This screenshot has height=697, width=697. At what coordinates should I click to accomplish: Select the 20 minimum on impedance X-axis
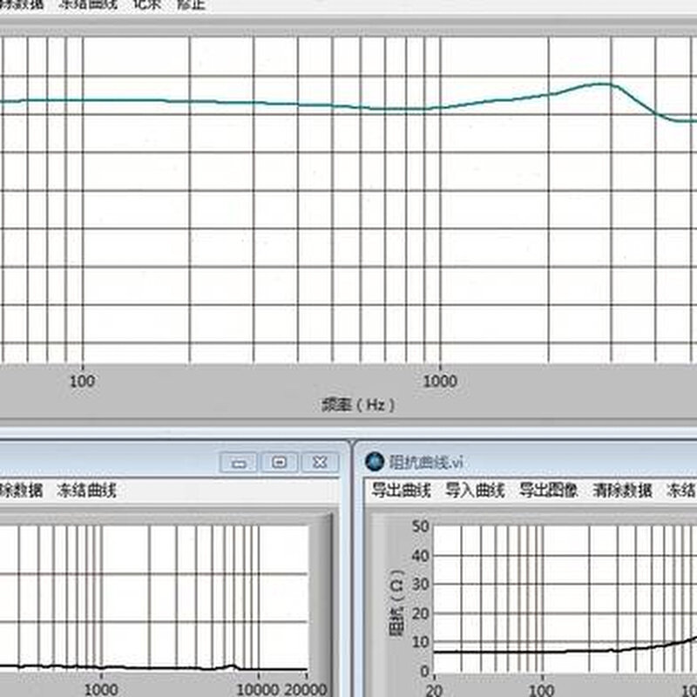click(x=434, y=687)
